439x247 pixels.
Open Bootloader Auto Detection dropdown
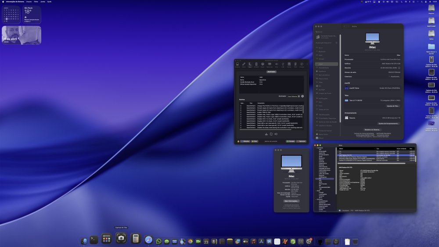294,96
